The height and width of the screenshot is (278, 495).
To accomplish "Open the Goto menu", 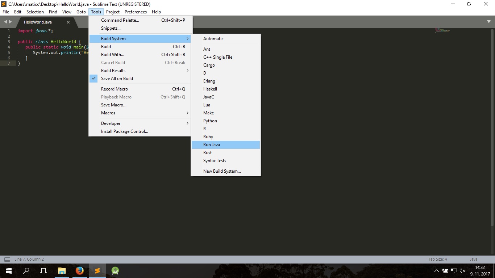I will (x=81, y=12).
